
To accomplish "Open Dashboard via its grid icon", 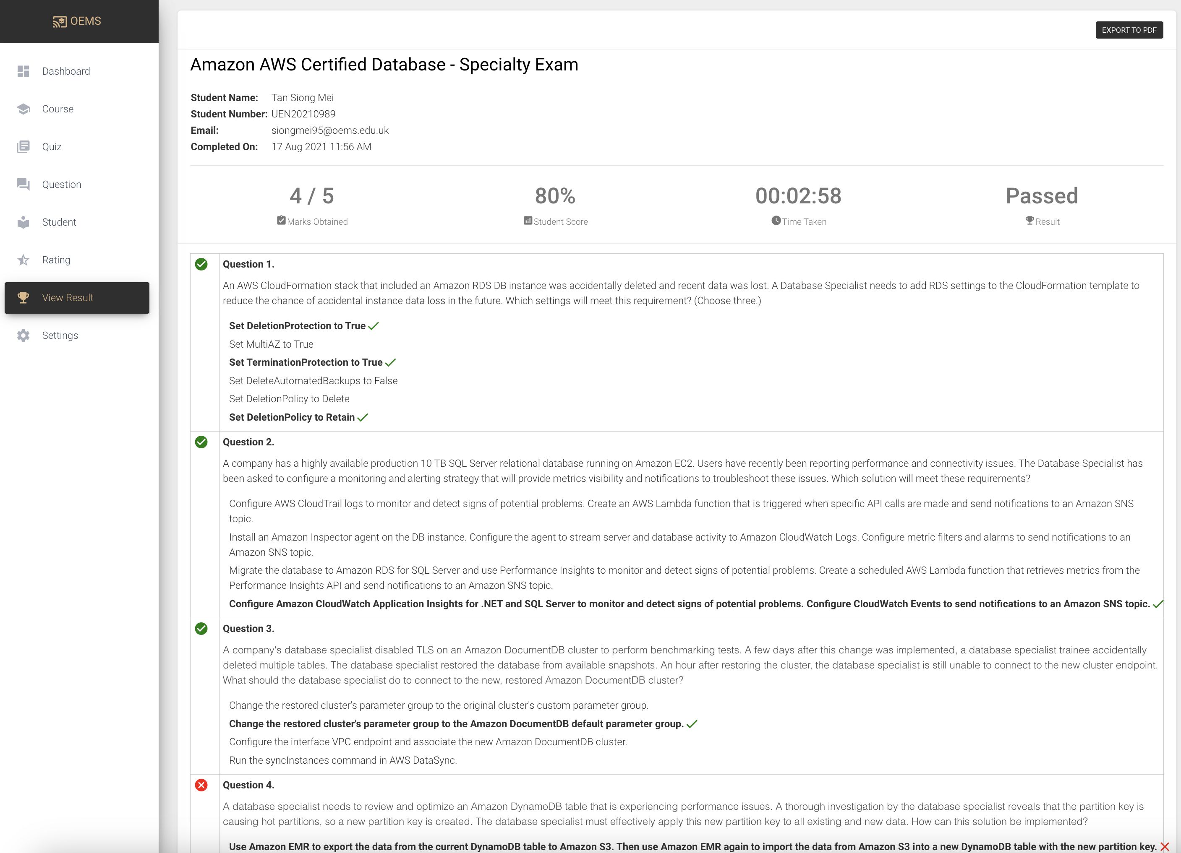I will coord(24,71).
